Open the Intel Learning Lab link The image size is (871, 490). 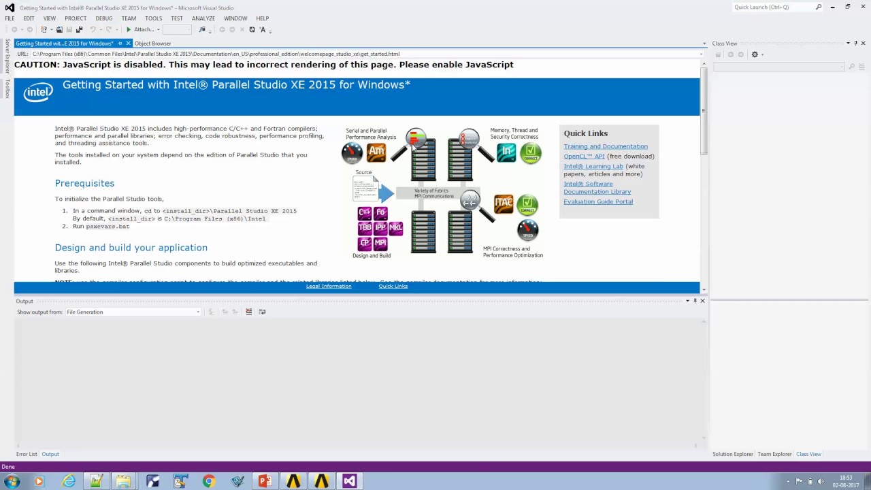coord(593,166)
